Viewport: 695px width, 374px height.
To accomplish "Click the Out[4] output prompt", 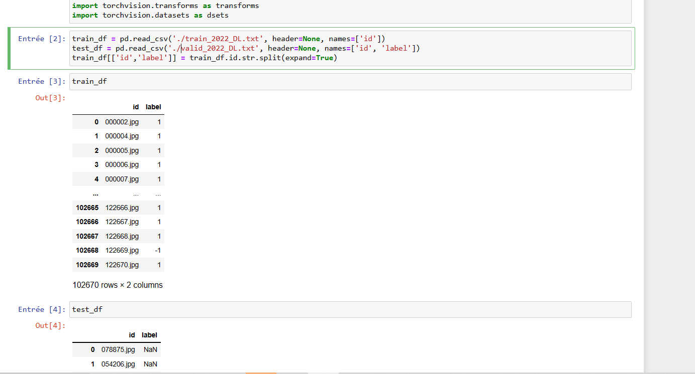I will pyautogui.click(x=50, y=326).
